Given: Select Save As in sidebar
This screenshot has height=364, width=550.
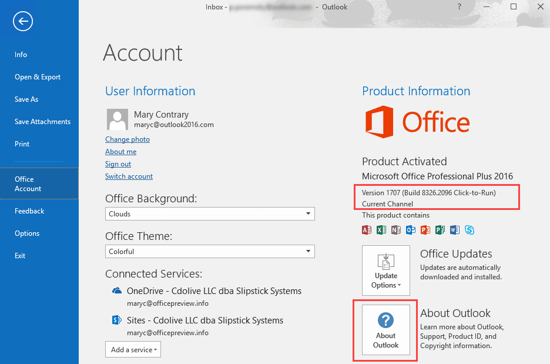Looking at the screenshot, I should (26, 99).
